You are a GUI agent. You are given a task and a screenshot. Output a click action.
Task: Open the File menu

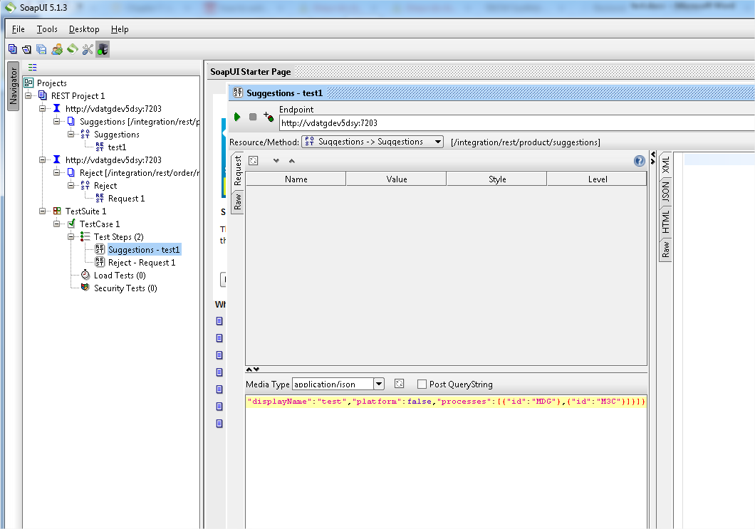pyautogui.click(x=19, y=29)
